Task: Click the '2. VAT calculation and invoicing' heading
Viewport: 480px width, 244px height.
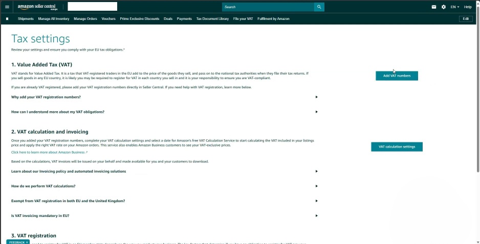Action: pyautogui.click(x=50, y=132)
